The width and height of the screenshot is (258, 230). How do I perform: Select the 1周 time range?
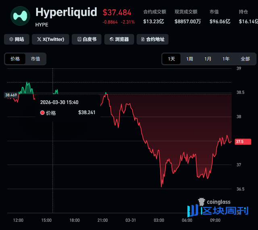(189, 59)
